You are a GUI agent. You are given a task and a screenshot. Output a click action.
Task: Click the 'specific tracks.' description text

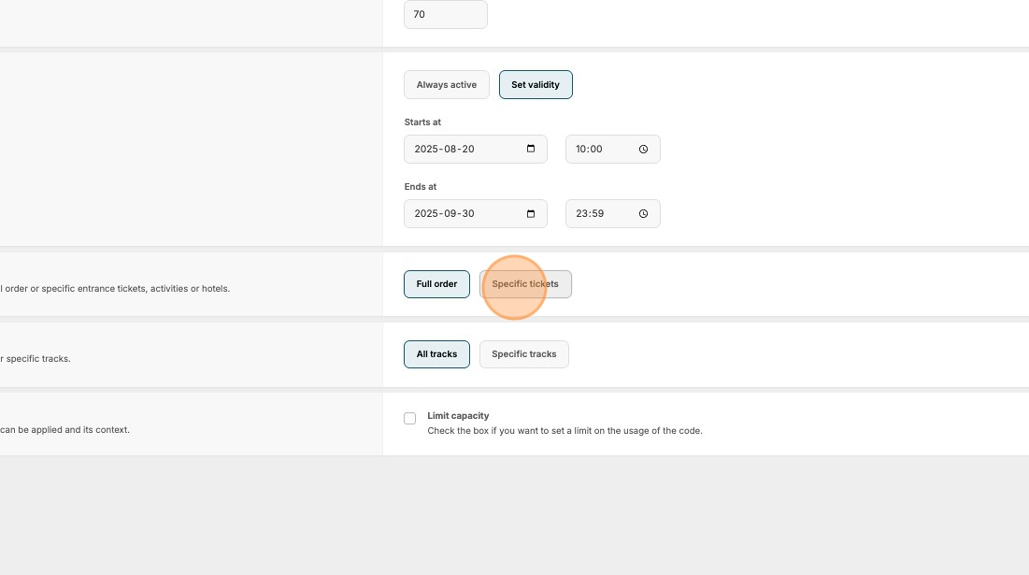tap(36, 358)
